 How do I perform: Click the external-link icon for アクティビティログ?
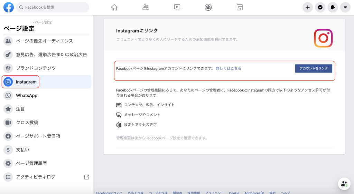86,177
